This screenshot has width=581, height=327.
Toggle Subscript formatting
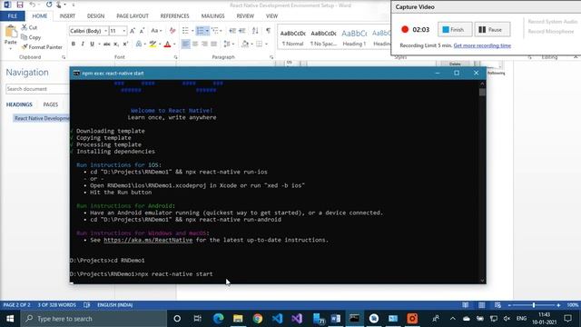116,45
